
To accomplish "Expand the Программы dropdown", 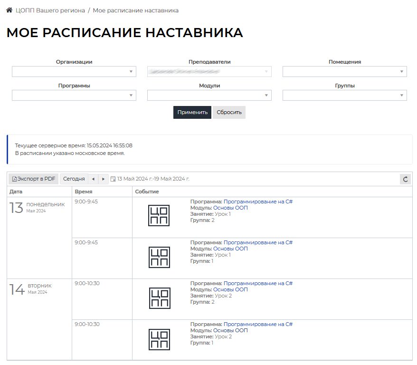I will coord(74,96).
